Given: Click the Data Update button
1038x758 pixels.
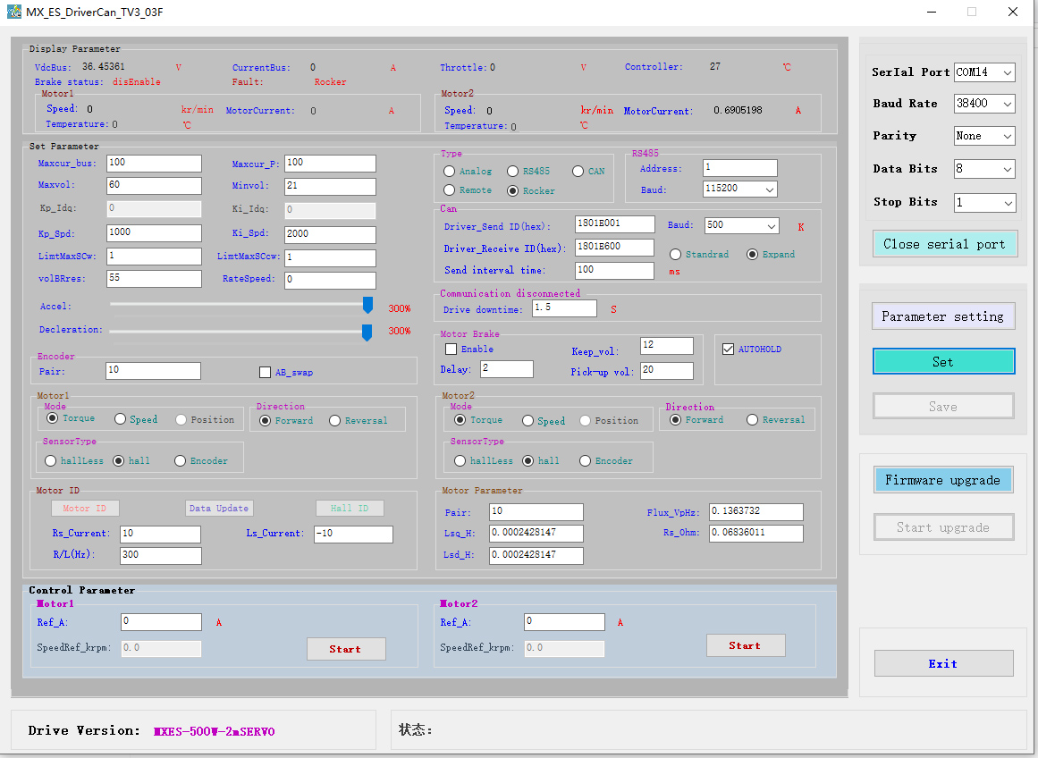Looking at the screenshot, I should click(x=218, y=509).
